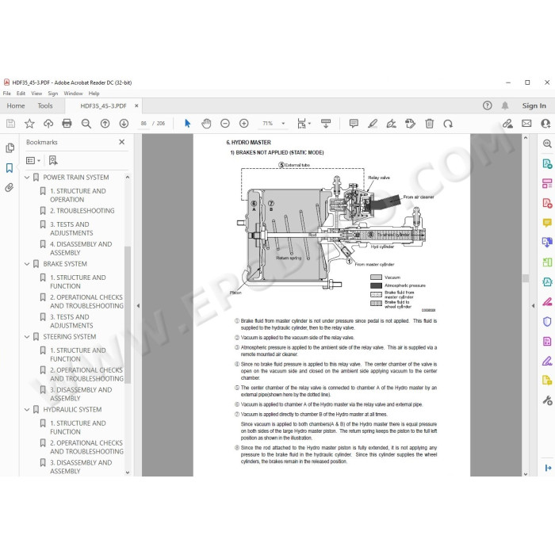Open Power Train 1. STRUCTURE AND OPERATION
The width and height of the screenshot is (555, 555).
pyautogui.click(x=78, y=195)
